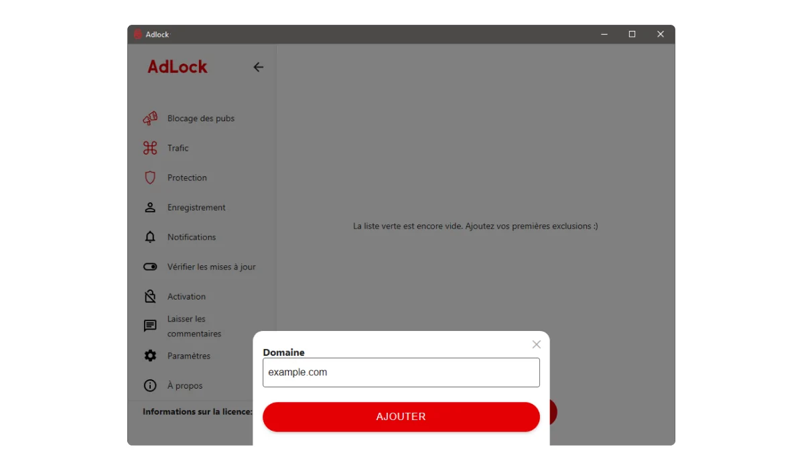
Task: Go to Enregistrement section
Action: click(196, 207)
